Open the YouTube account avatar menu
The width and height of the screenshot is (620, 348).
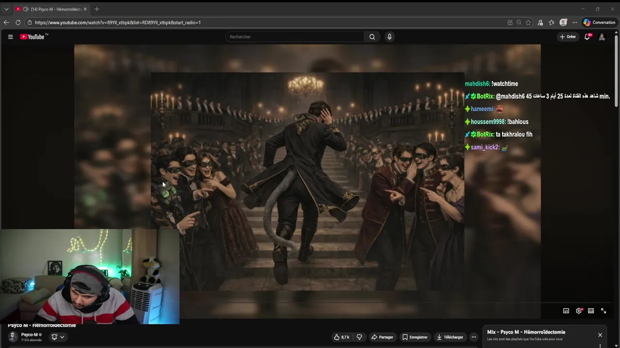(602, 37)
